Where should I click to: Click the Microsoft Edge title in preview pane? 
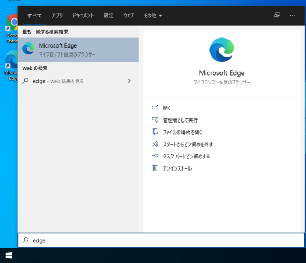[222, 73]
